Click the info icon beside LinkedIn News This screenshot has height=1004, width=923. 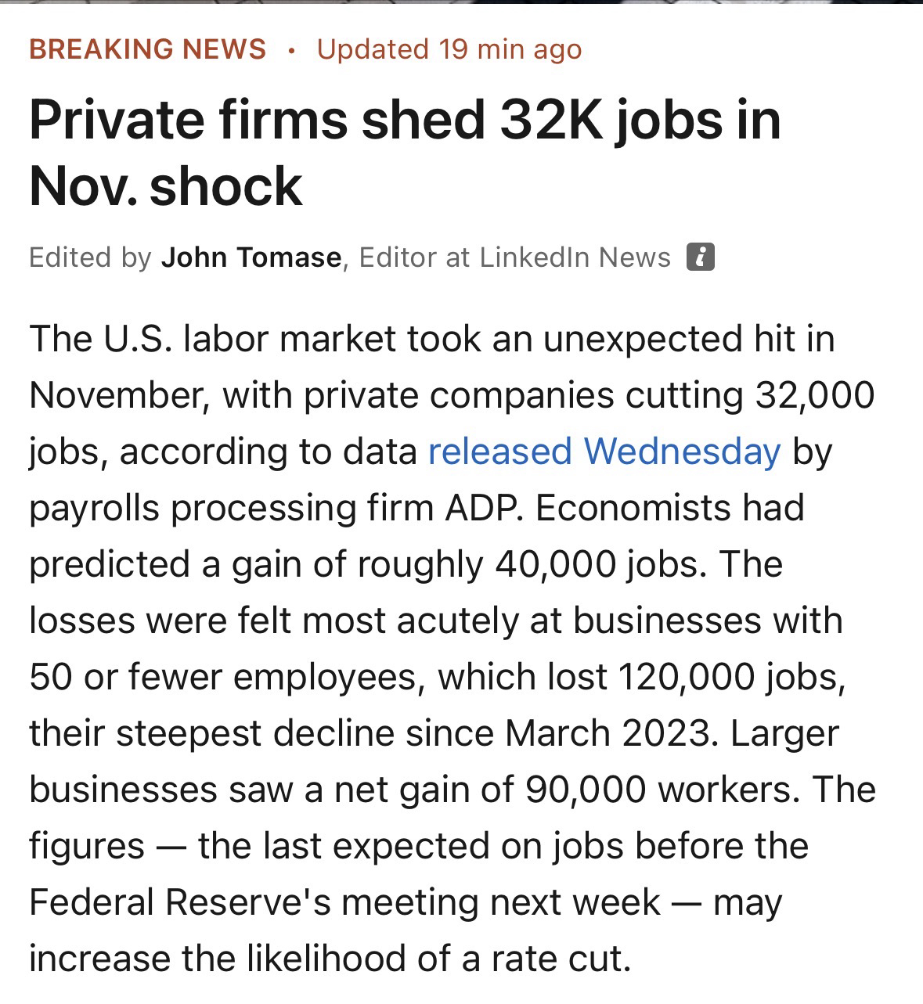(700, 257)
